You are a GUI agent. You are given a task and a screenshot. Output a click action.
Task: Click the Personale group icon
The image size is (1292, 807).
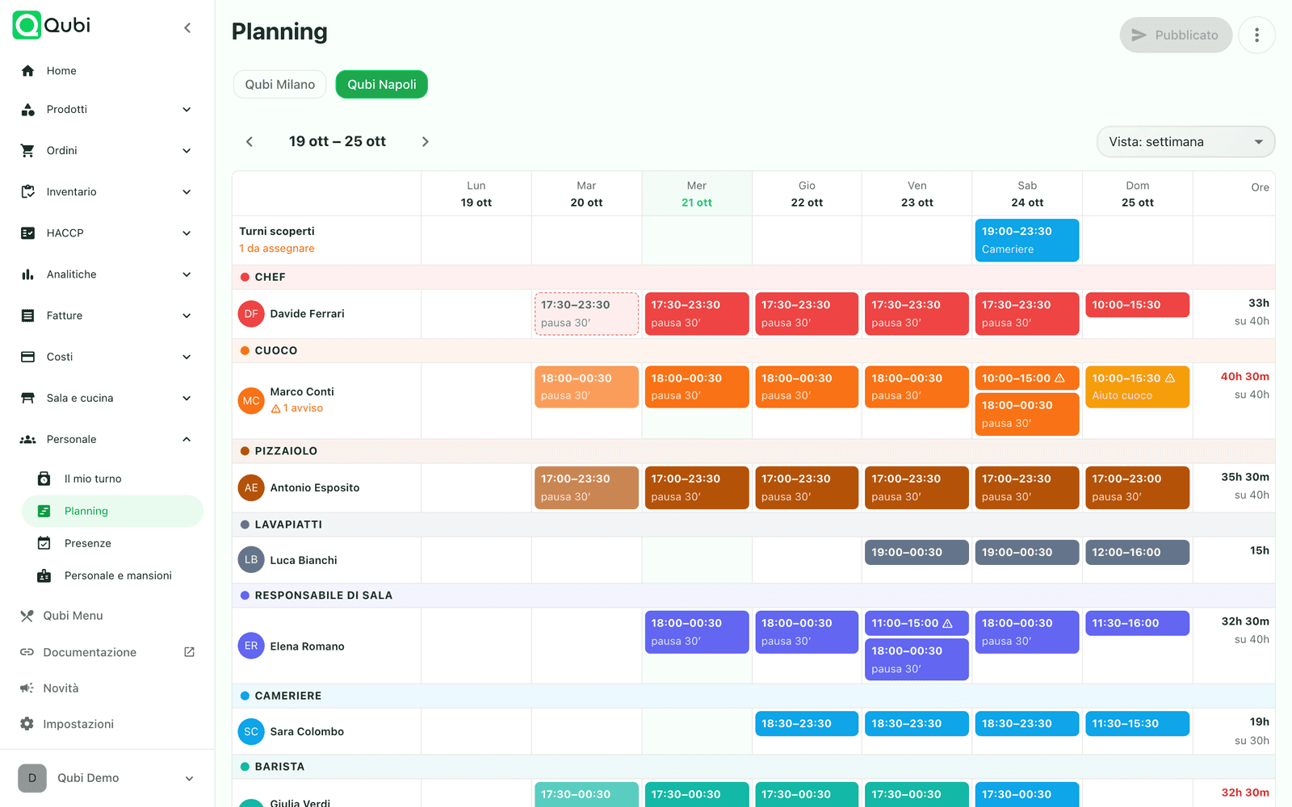pos(28,440)
